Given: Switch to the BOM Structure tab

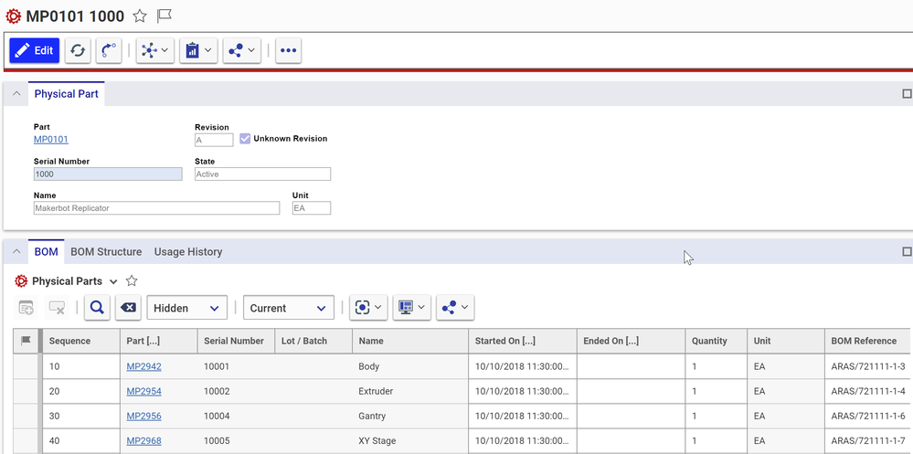Looking at the screenshot, I should click(x=106, y=252).
